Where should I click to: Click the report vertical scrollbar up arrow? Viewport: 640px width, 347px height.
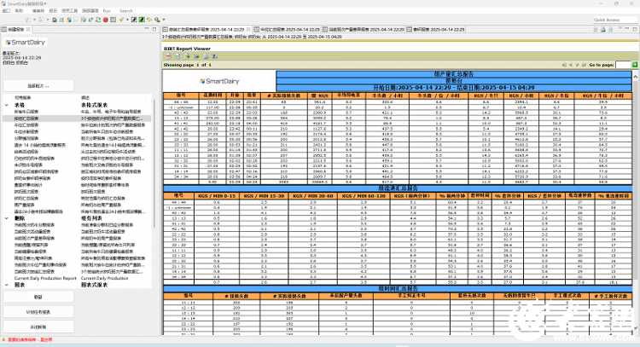635,76
